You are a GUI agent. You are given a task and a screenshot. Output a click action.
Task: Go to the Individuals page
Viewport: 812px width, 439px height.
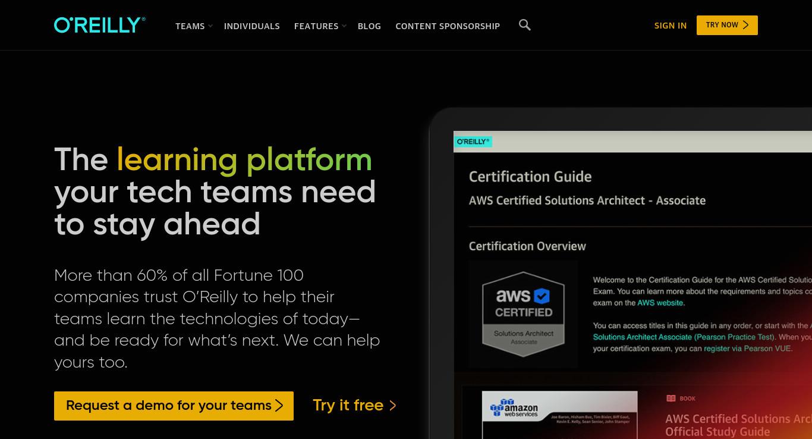point(251,26)
